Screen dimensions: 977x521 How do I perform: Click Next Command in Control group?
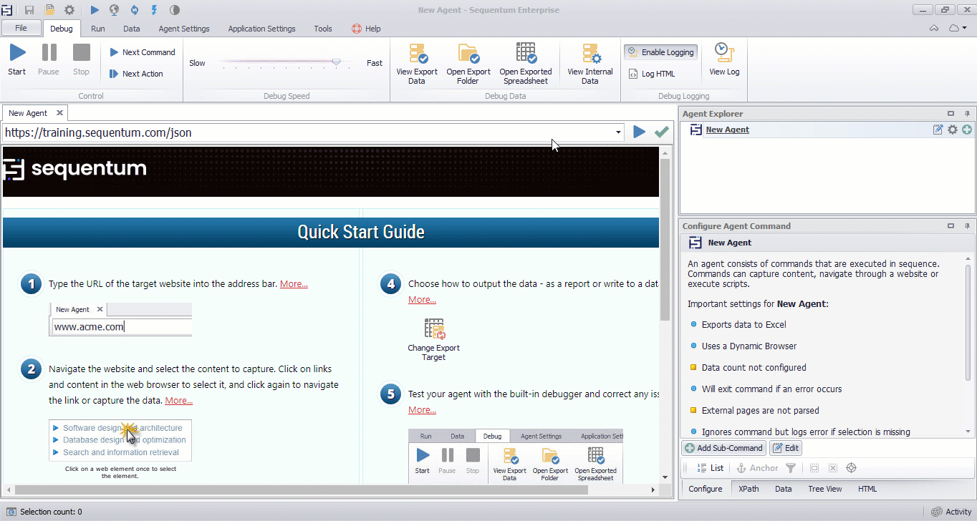pyautogui.click(x=142, y=52)
